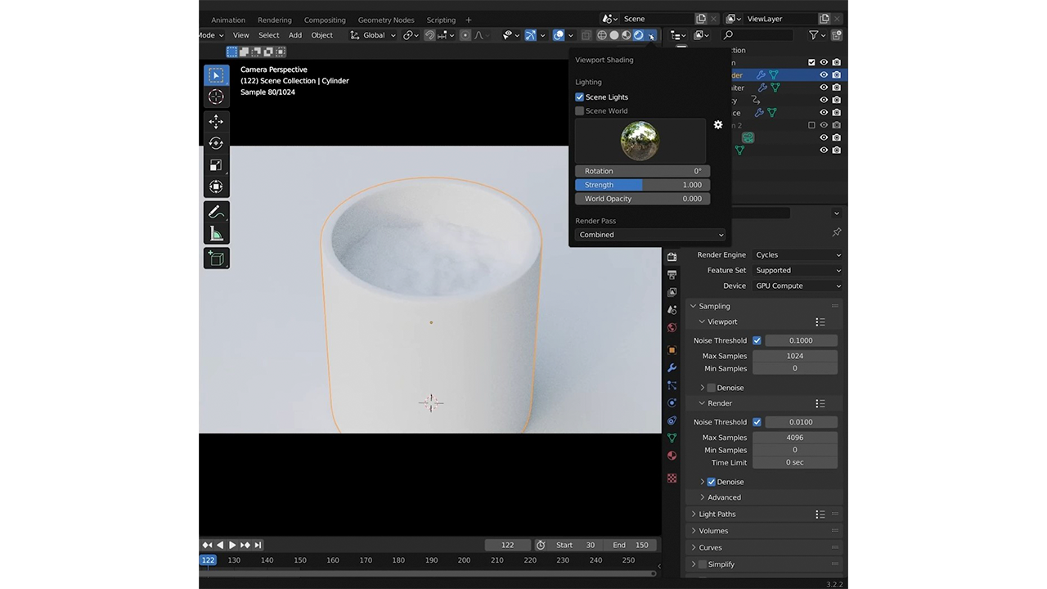Open the Render Pass Combined dropdown
Viewport: 1047px width, 589px height.
650,235
